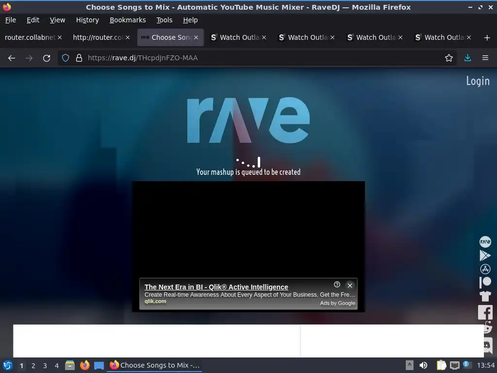
Task: Close the http://router.col tab
Action: (128, 38)
